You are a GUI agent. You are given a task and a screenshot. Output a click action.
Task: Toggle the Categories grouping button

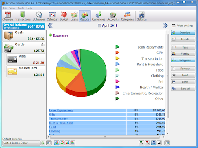pos(183,60)
